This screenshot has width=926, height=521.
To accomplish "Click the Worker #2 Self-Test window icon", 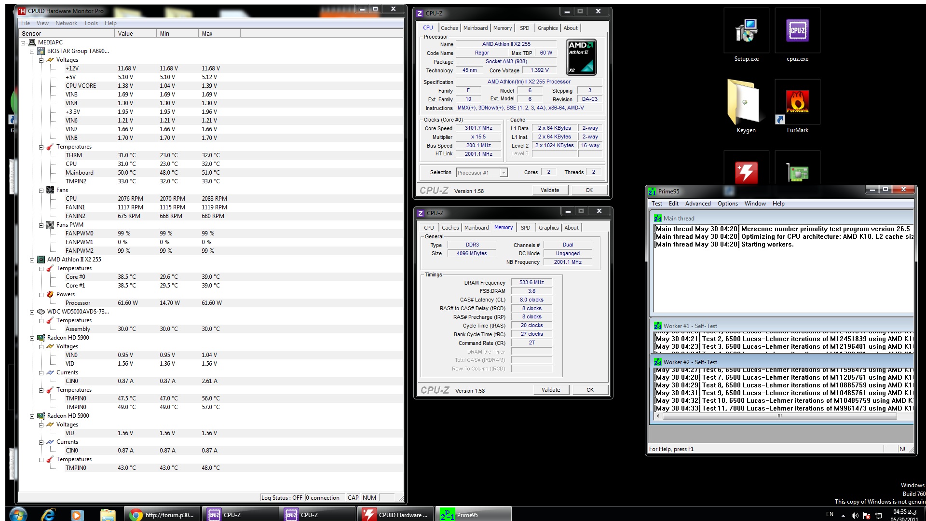I will coord(658,362).
